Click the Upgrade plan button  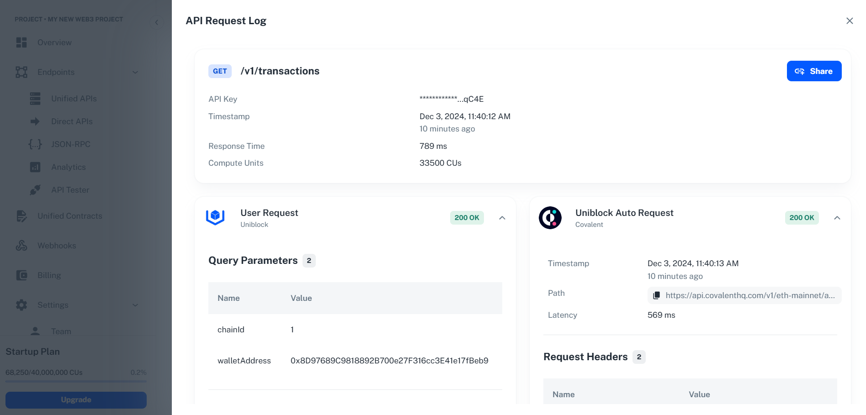(x=76, y=400)
